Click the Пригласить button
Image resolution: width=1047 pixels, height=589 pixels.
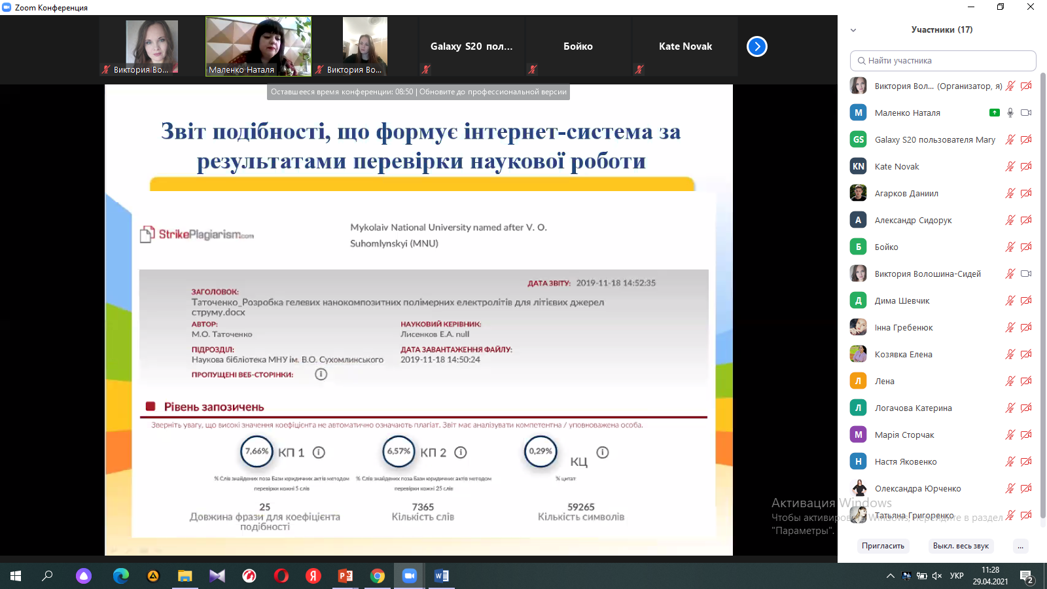(x=883, y=546)
